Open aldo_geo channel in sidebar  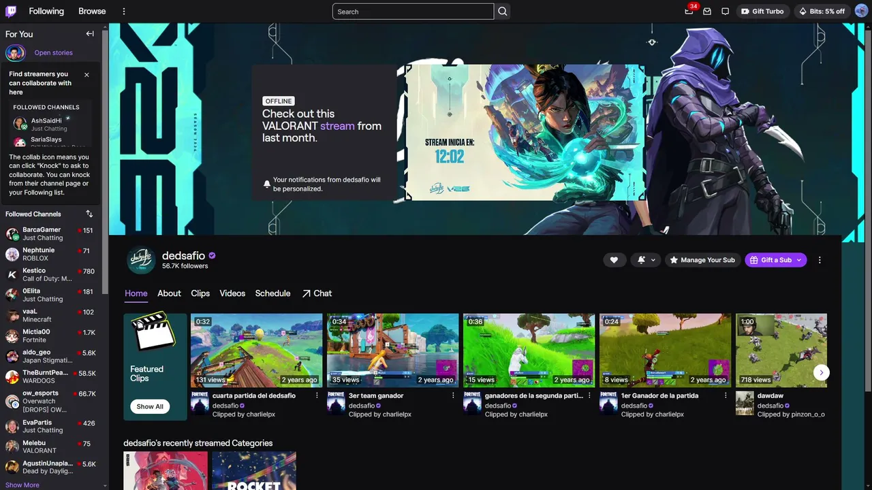(50, 357)
